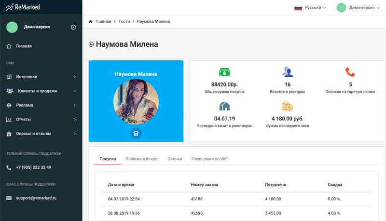Click the green avatar in the sidebar
Viewport: 386px width, 221px height.
tap(12, 27)
